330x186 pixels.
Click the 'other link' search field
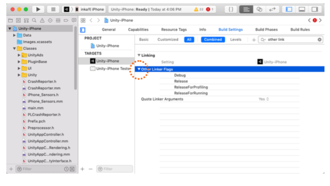290,40
